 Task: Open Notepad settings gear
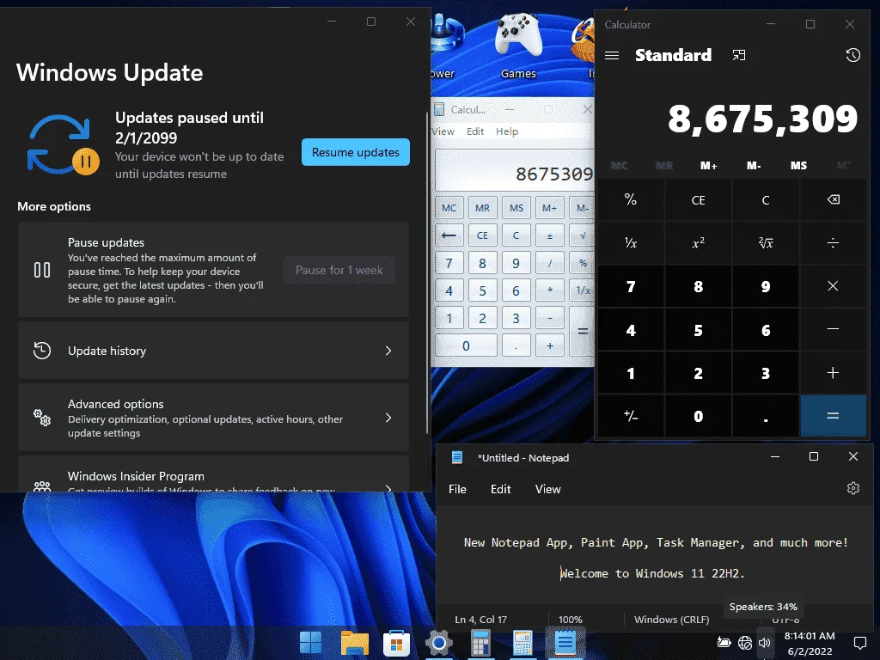pos(853,488)
